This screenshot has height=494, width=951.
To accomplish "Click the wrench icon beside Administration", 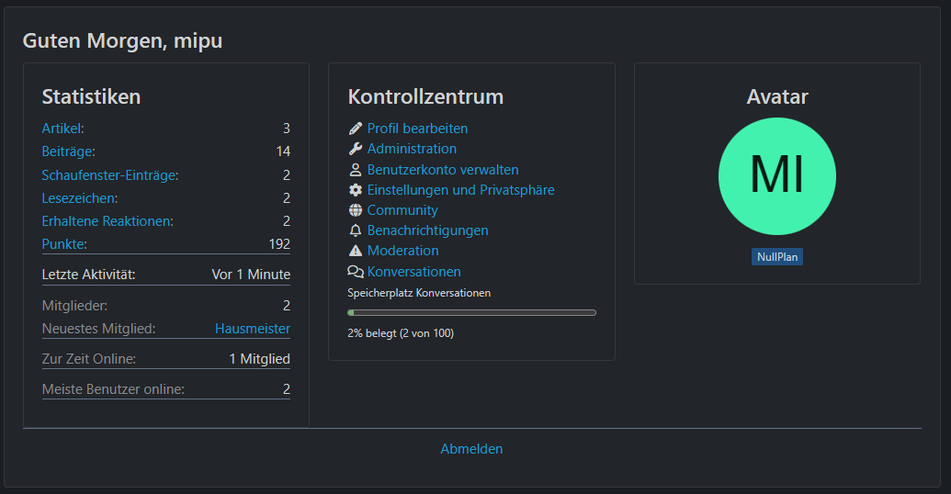I will [356, 149].
